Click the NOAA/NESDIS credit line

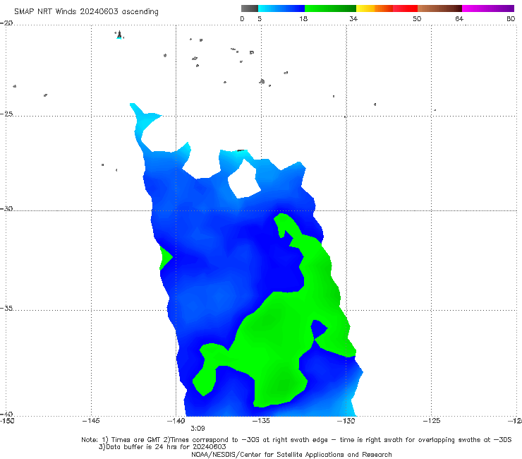[x=291, y=454]
